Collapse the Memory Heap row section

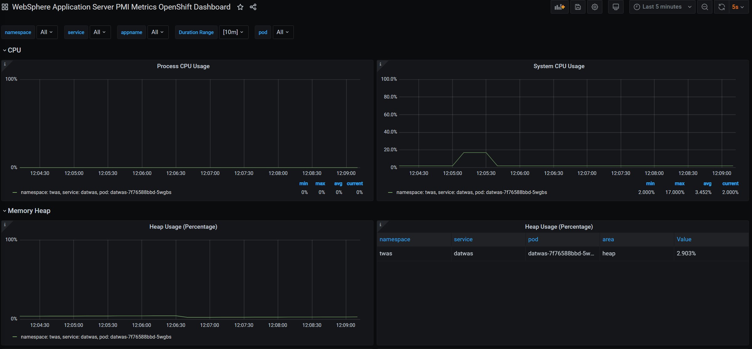[x=29, y=211]
